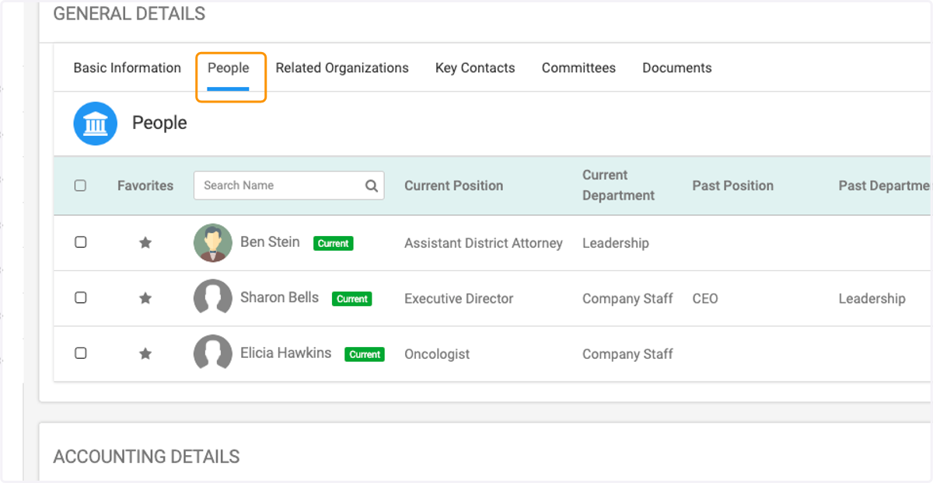Screen dimensions: 933x483
Task: Check the box for Elicia Hawkins' row
Action: point(80,353)
